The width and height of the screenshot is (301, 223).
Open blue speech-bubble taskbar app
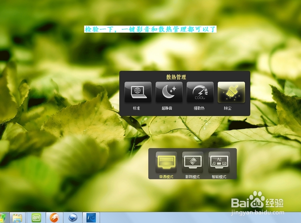[x=73, y=218]
